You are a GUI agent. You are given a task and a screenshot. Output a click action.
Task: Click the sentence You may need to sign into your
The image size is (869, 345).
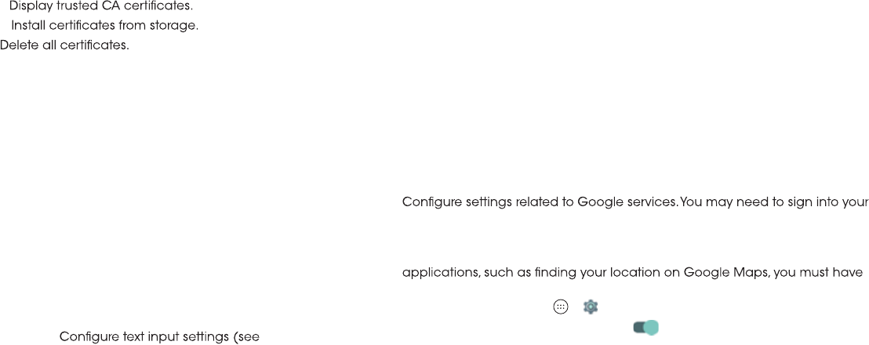[x=774, y=202]
